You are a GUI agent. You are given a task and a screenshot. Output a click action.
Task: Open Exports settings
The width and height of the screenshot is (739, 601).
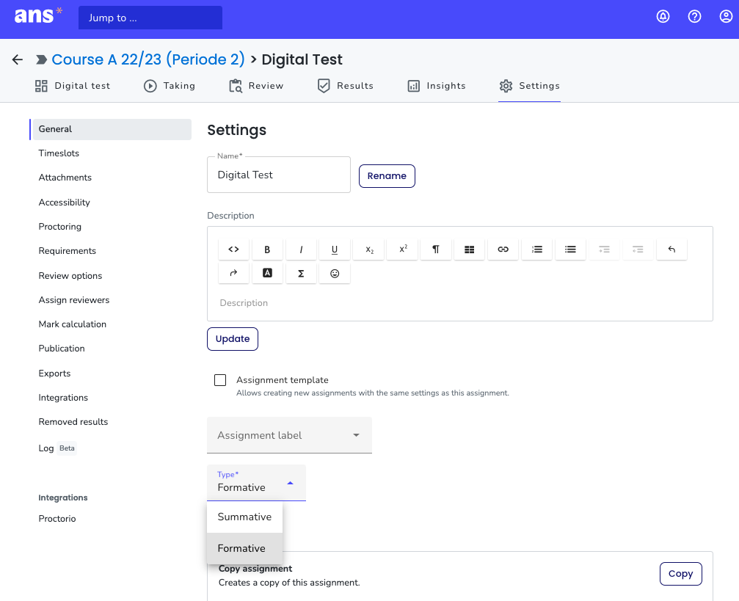click(x=54, y=374)
